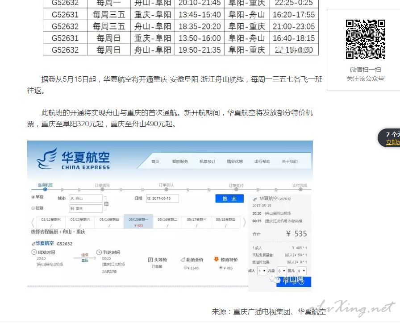This screenshot has height=323, width=400.
Task: Click the 订单确认 progress step marker
Action: pos(167,190)
